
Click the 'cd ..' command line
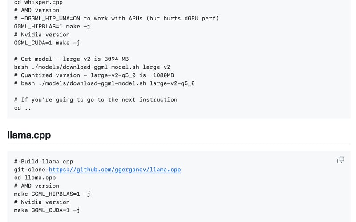click(23, 108)
